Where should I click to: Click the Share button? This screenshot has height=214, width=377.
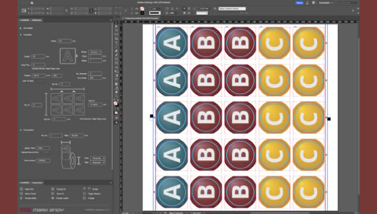tap(300, 3)
